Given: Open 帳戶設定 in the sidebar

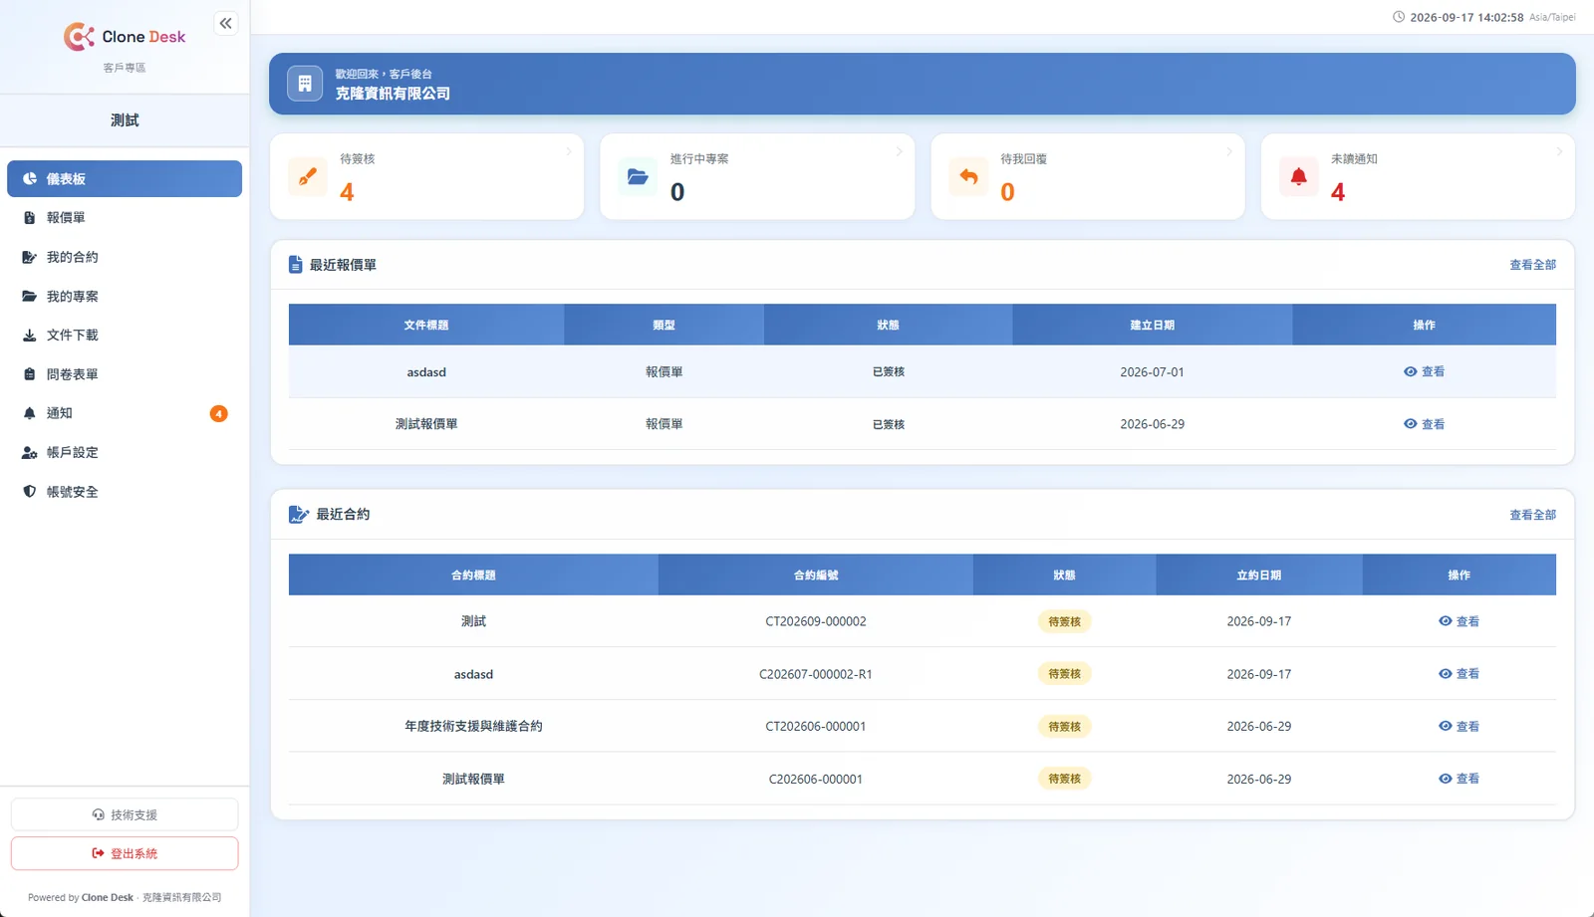Looking at the screenshot, I should click(x=125, y=453).
